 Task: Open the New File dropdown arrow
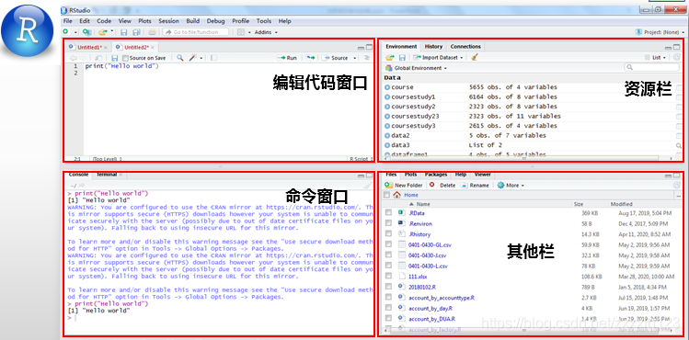pos(75,32)
